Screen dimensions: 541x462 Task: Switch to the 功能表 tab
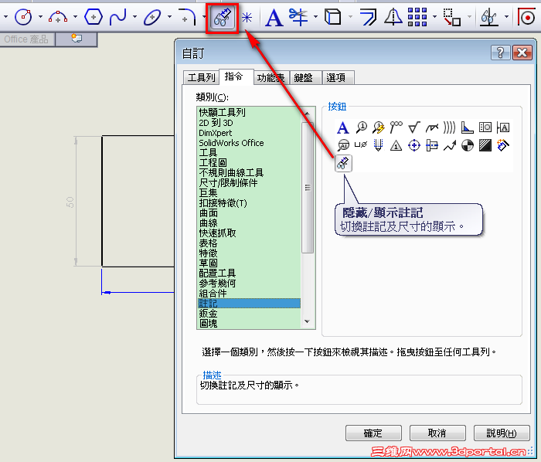[x=271, y=77]
